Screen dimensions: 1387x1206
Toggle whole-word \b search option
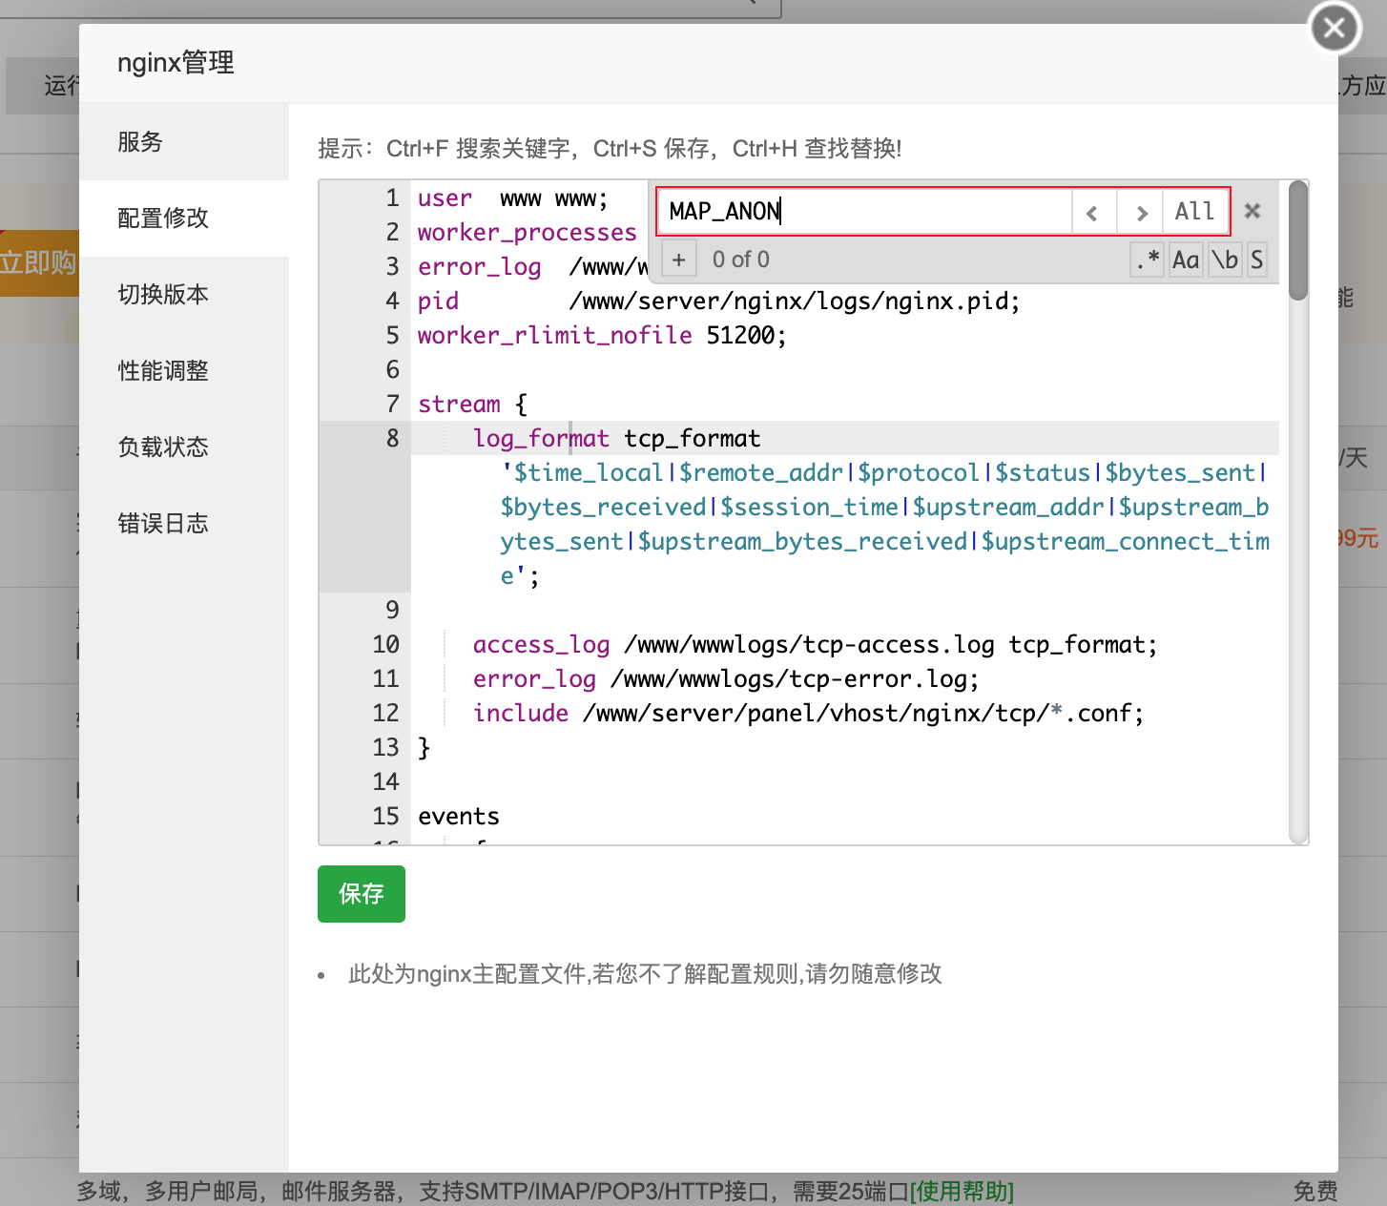[1225, 260]
